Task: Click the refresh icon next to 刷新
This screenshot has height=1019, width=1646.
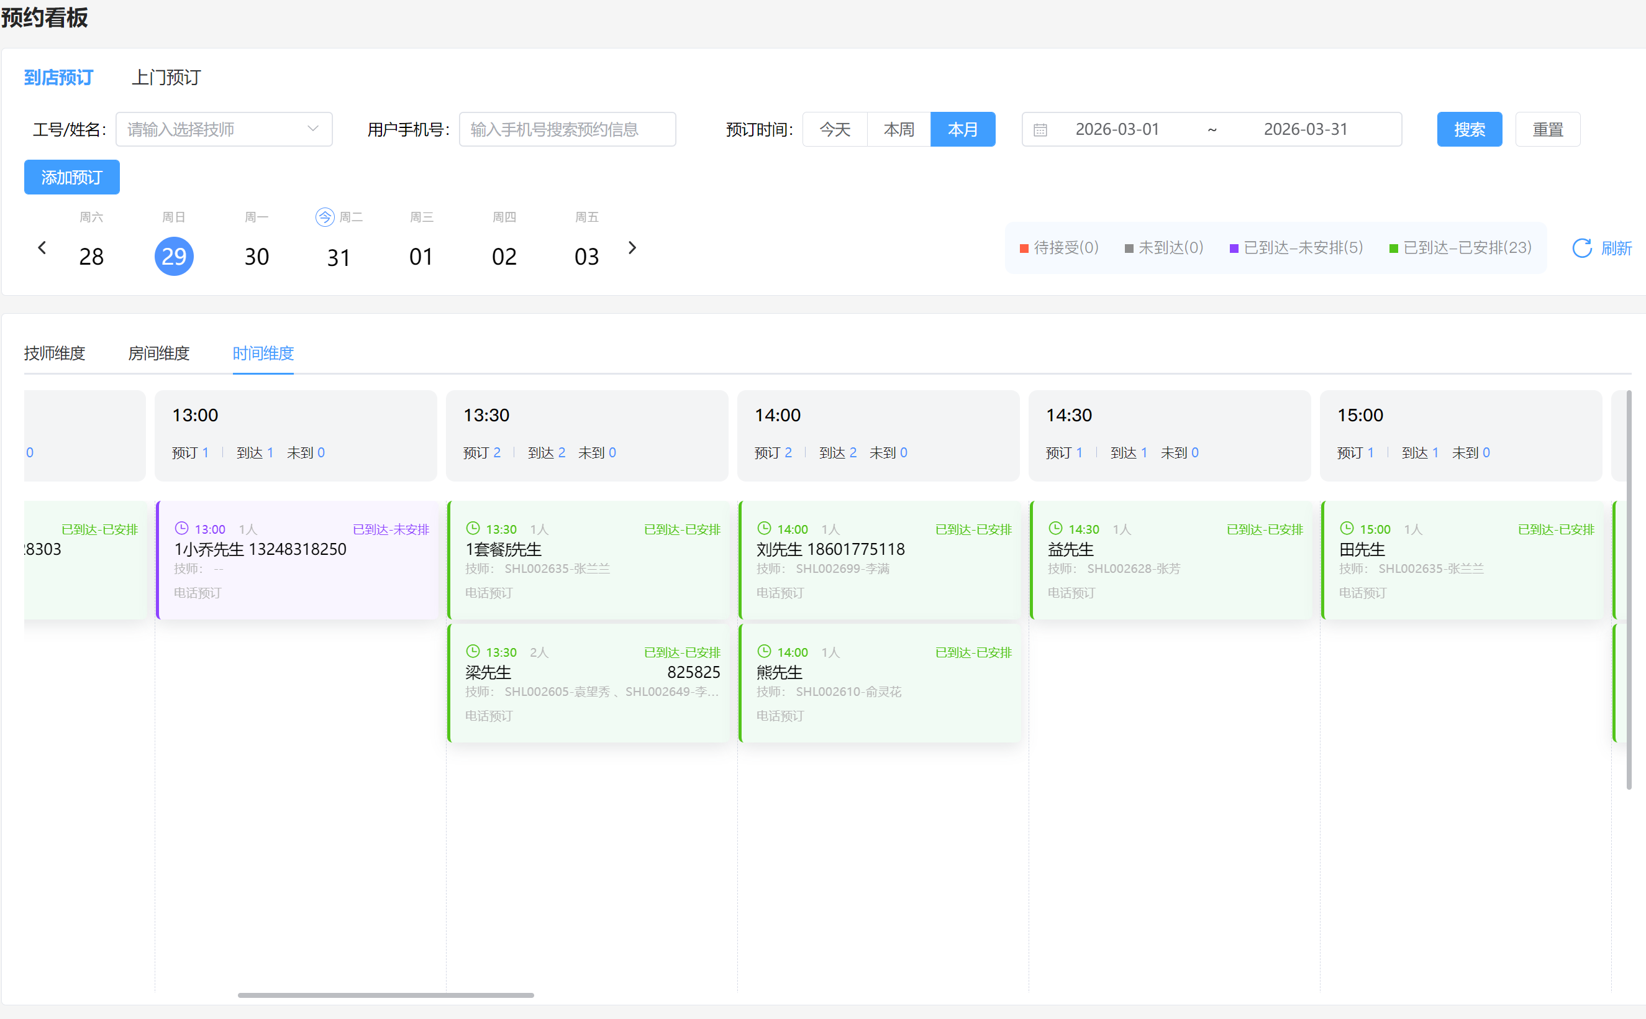Action: [x=1581, y=248]
